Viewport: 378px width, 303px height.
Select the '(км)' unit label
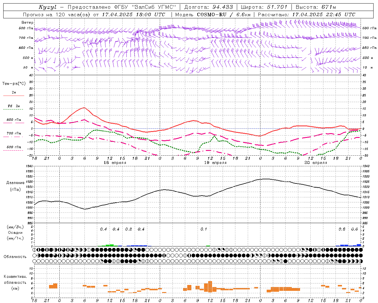15,288
